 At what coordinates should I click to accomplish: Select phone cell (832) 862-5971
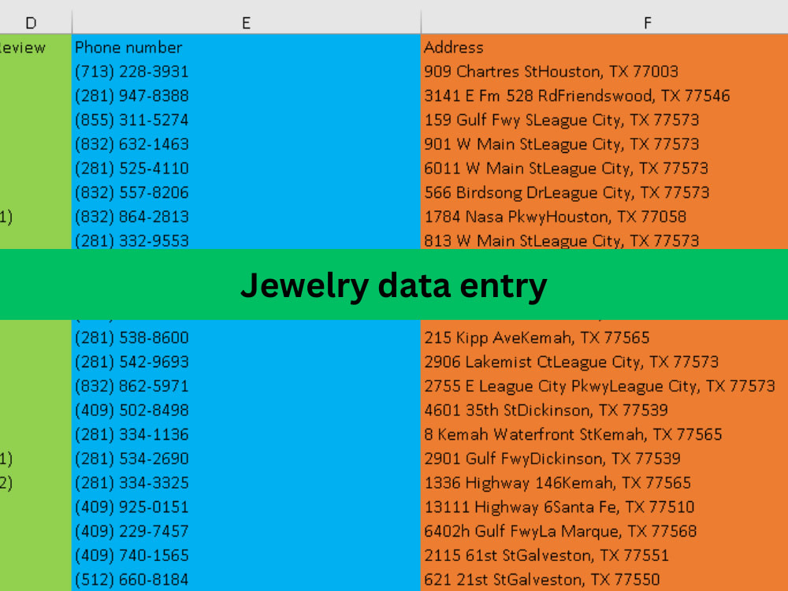tap(246, 386)
